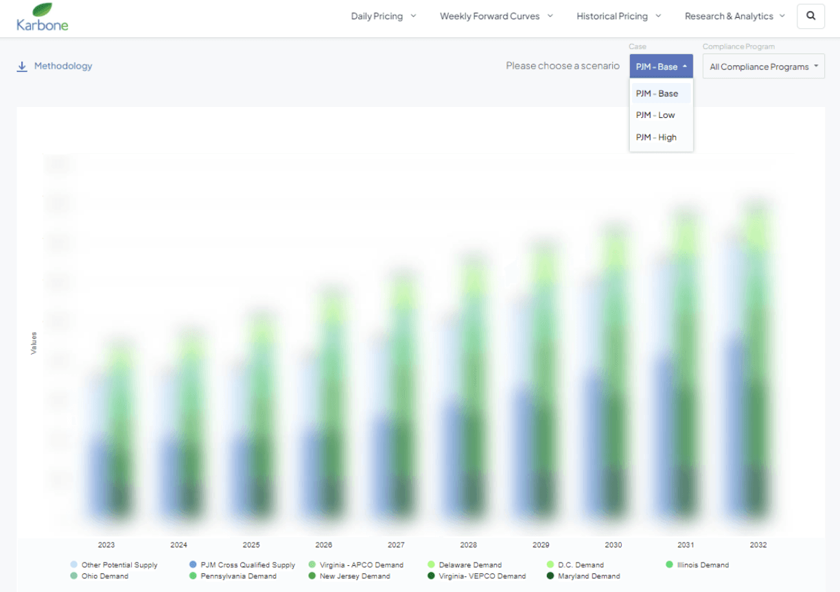The image size is (840, 592).
Task: Click the Illinois Demand legend marker
Action: [669, 565]
